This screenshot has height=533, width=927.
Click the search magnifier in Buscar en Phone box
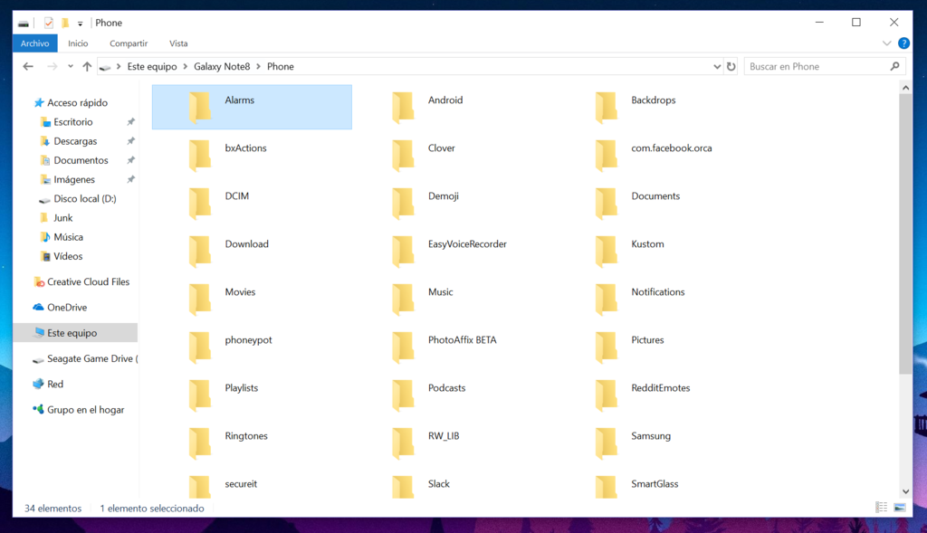pyautogui.click(x=894, y=65)
